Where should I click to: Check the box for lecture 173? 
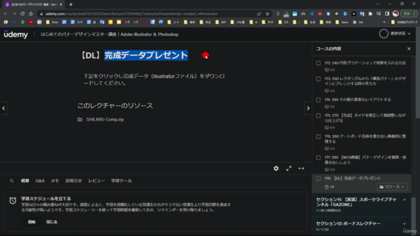click(x=318, y=79)
